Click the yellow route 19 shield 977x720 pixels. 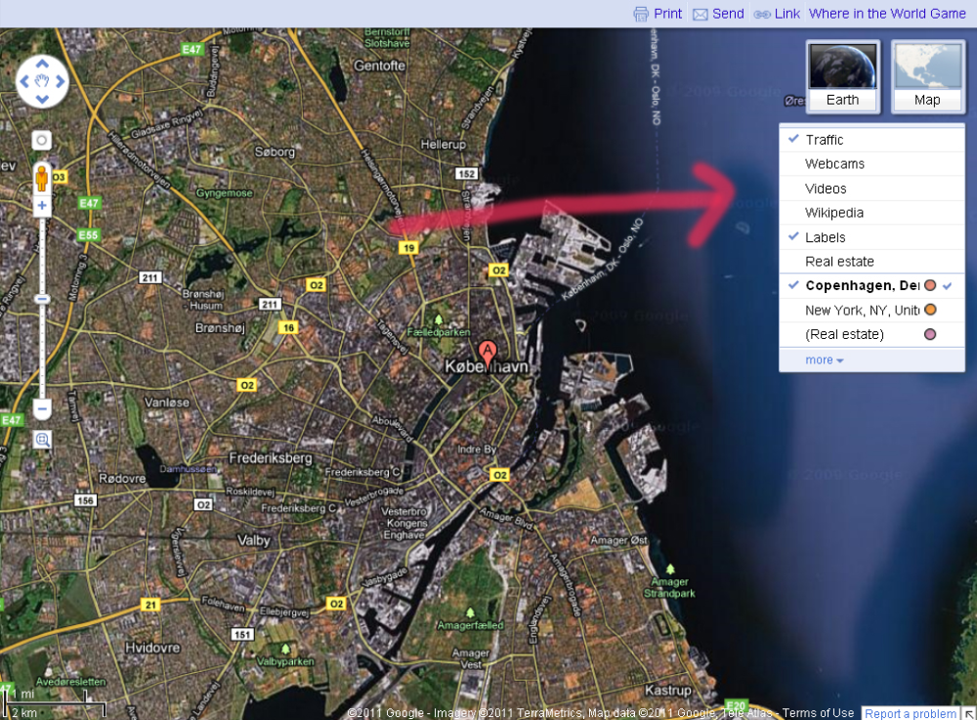point(408,248)
